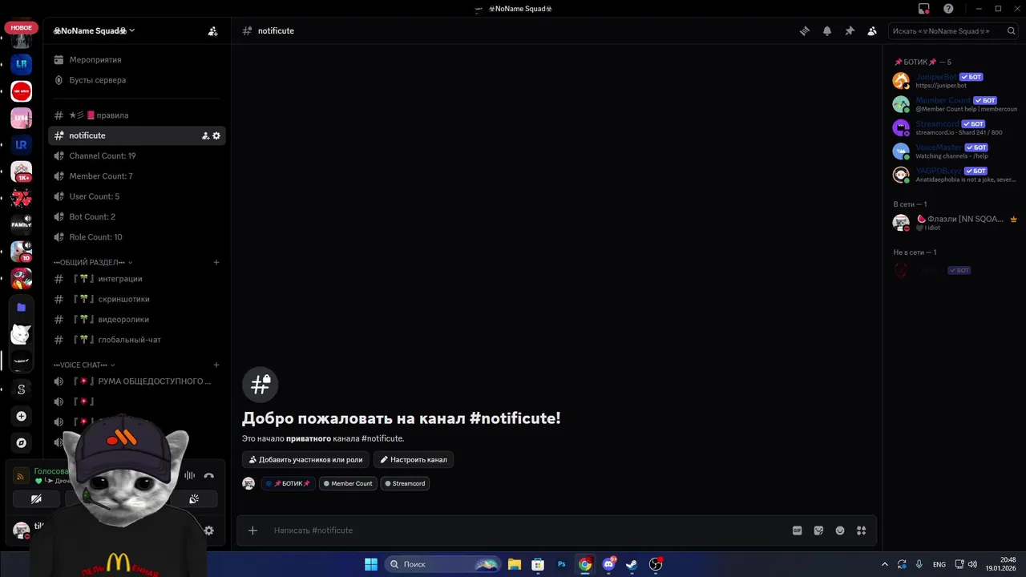Select the Streamcord role chip
Screen dimensions: 1026x577
coord(405,483)
